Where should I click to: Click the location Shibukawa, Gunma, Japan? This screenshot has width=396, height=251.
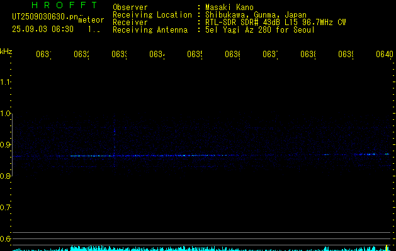point(256,15)
